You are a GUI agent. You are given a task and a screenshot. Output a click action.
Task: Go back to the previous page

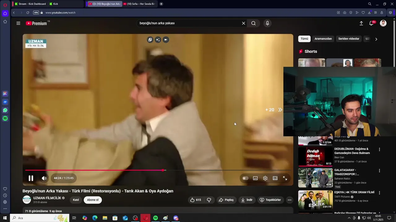click(x=14, y=13)
